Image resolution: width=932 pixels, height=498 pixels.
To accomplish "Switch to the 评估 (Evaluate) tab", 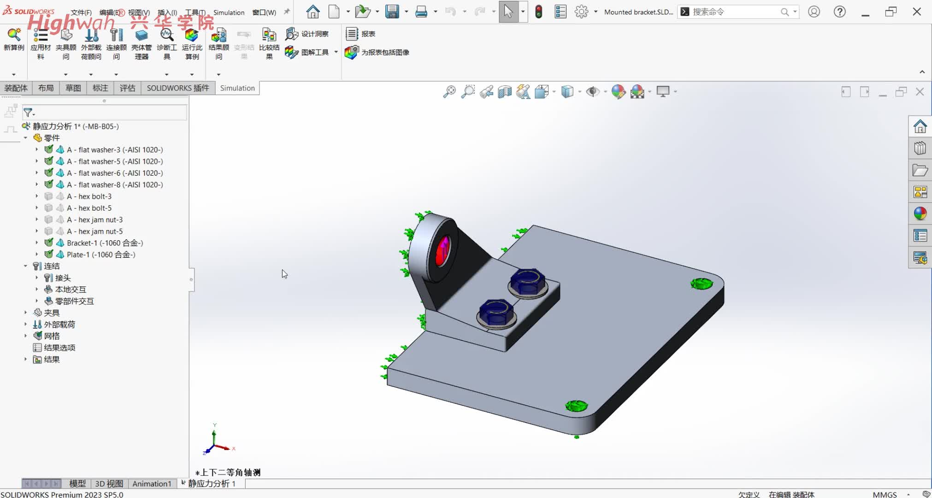I will pyautogui.click(x=127, y=88).
